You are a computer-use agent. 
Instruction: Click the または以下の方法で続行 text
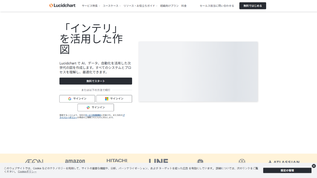coord(96,90)
